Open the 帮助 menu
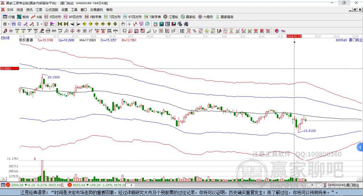The image size is (363, 196). (109, 10)
